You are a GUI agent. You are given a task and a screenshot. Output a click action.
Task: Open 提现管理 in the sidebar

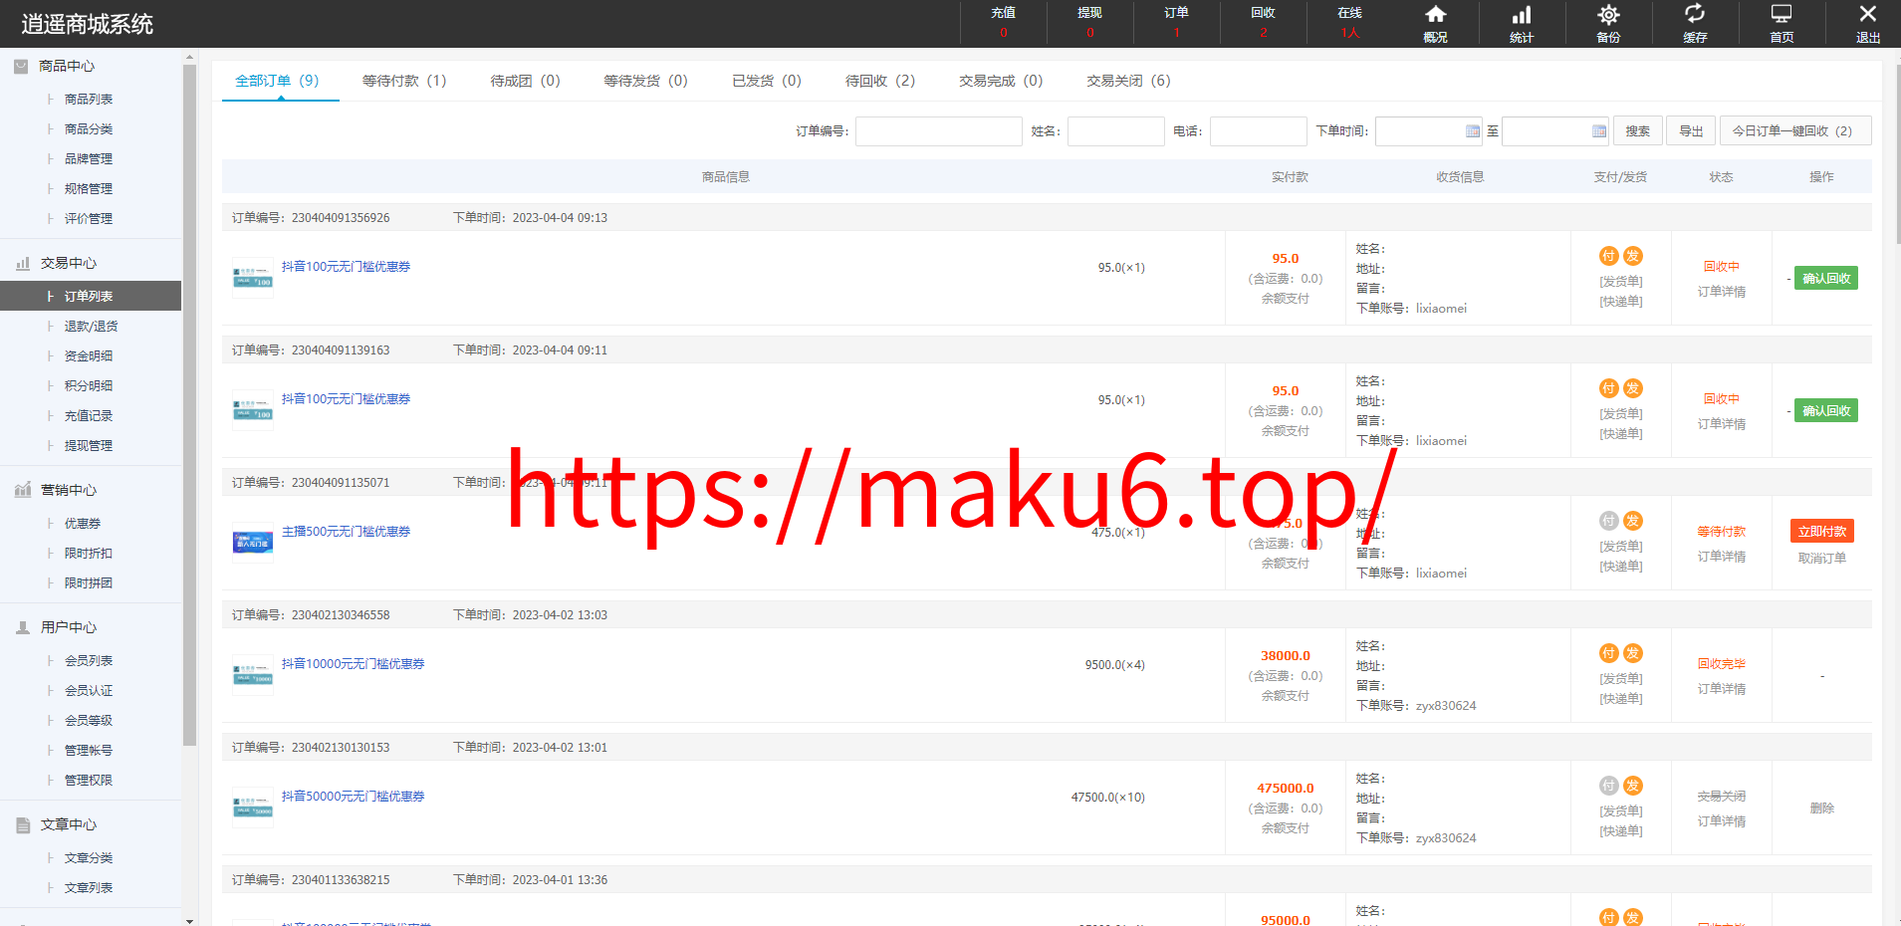pyautogui.click(x=89, y=446)
